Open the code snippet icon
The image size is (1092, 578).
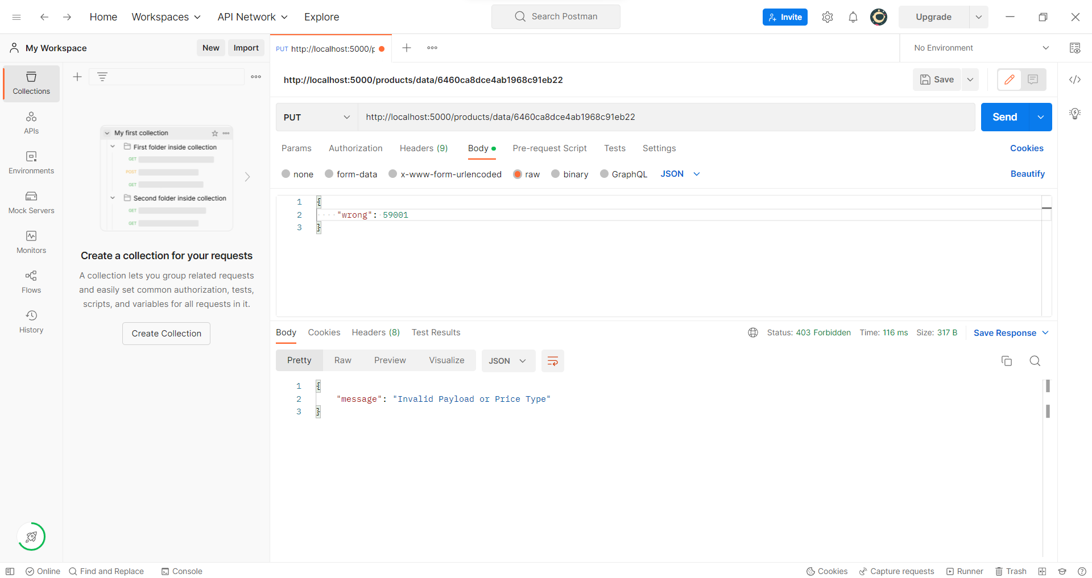point(1075,80)
